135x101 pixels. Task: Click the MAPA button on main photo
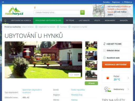[75, 75]
